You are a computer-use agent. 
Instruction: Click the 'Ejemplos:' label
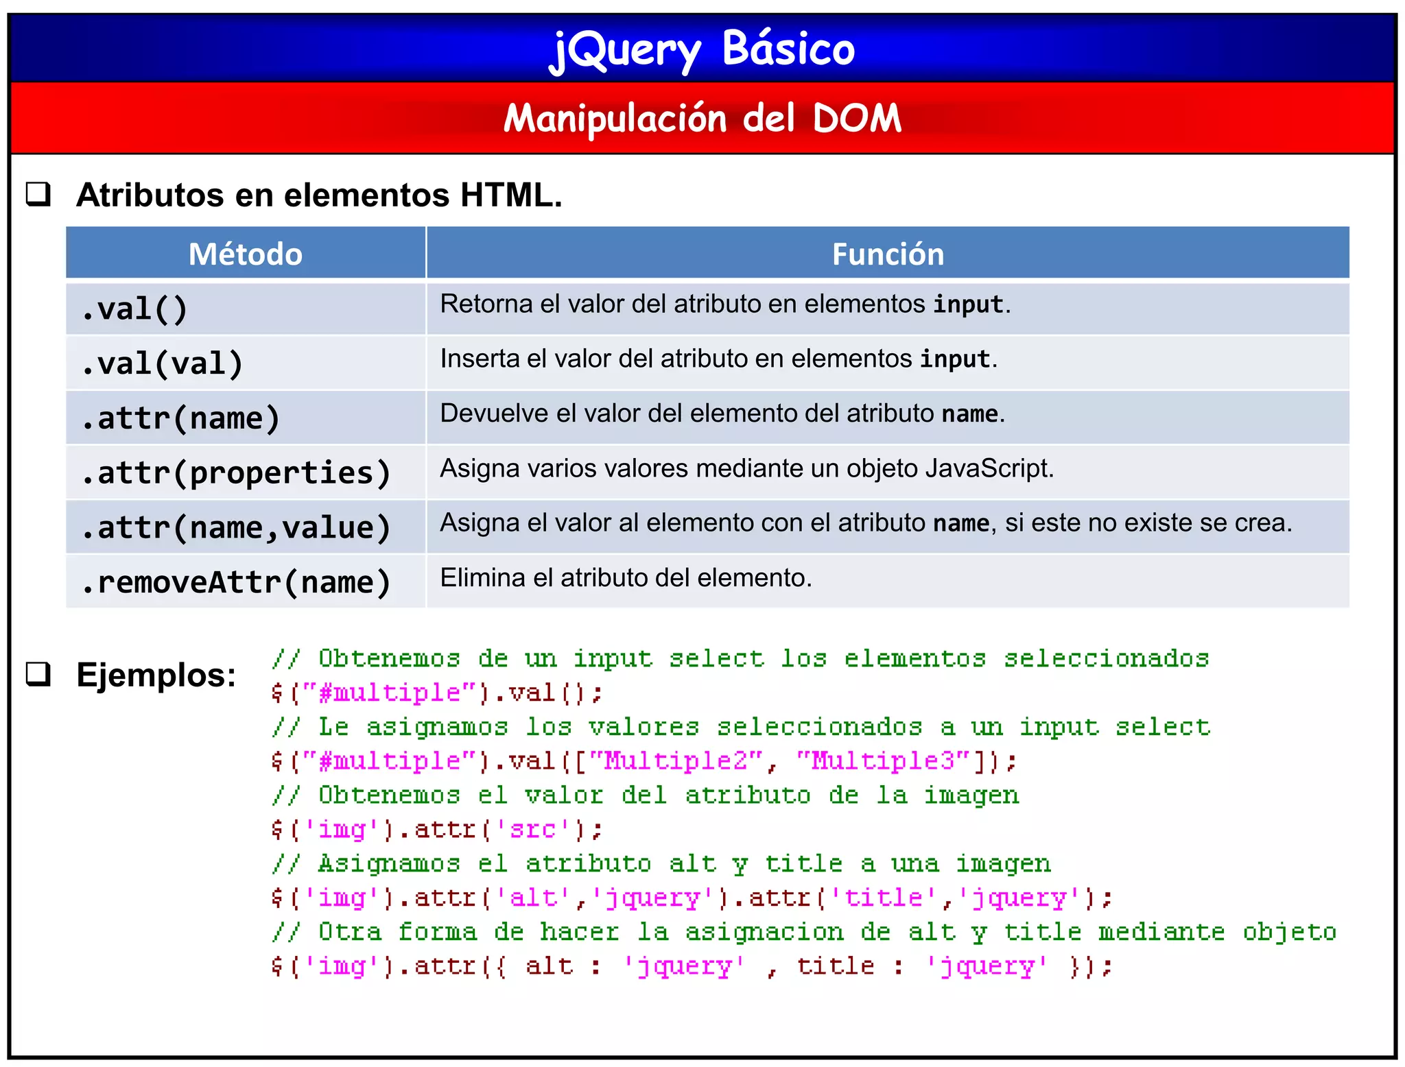pos(156,675)
